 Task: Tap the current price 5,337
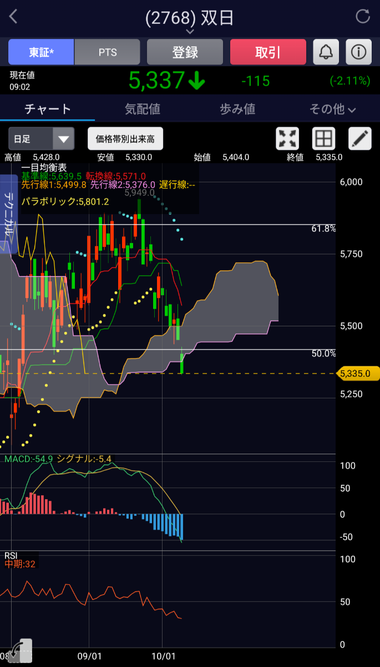(x=156, y=81)
